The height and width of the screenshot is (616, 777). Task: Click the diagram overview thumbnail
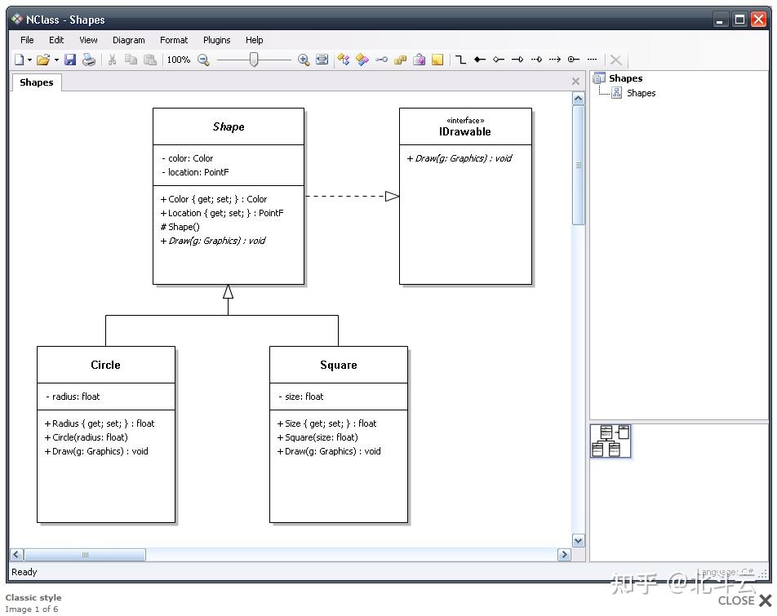tap(610, 441)
